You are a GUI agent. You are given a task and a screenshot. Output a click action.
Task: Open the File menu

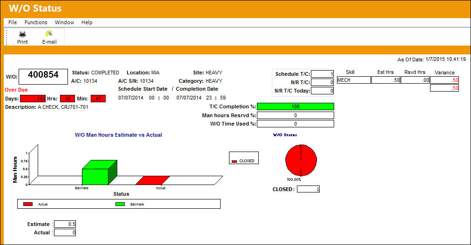(x=13, y=22)
